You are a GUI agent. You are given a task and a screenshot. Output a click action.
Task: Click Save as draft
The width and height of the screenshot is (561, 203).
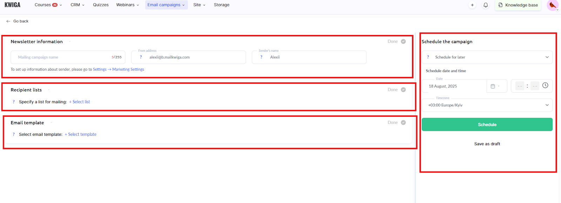pos(487,144)
